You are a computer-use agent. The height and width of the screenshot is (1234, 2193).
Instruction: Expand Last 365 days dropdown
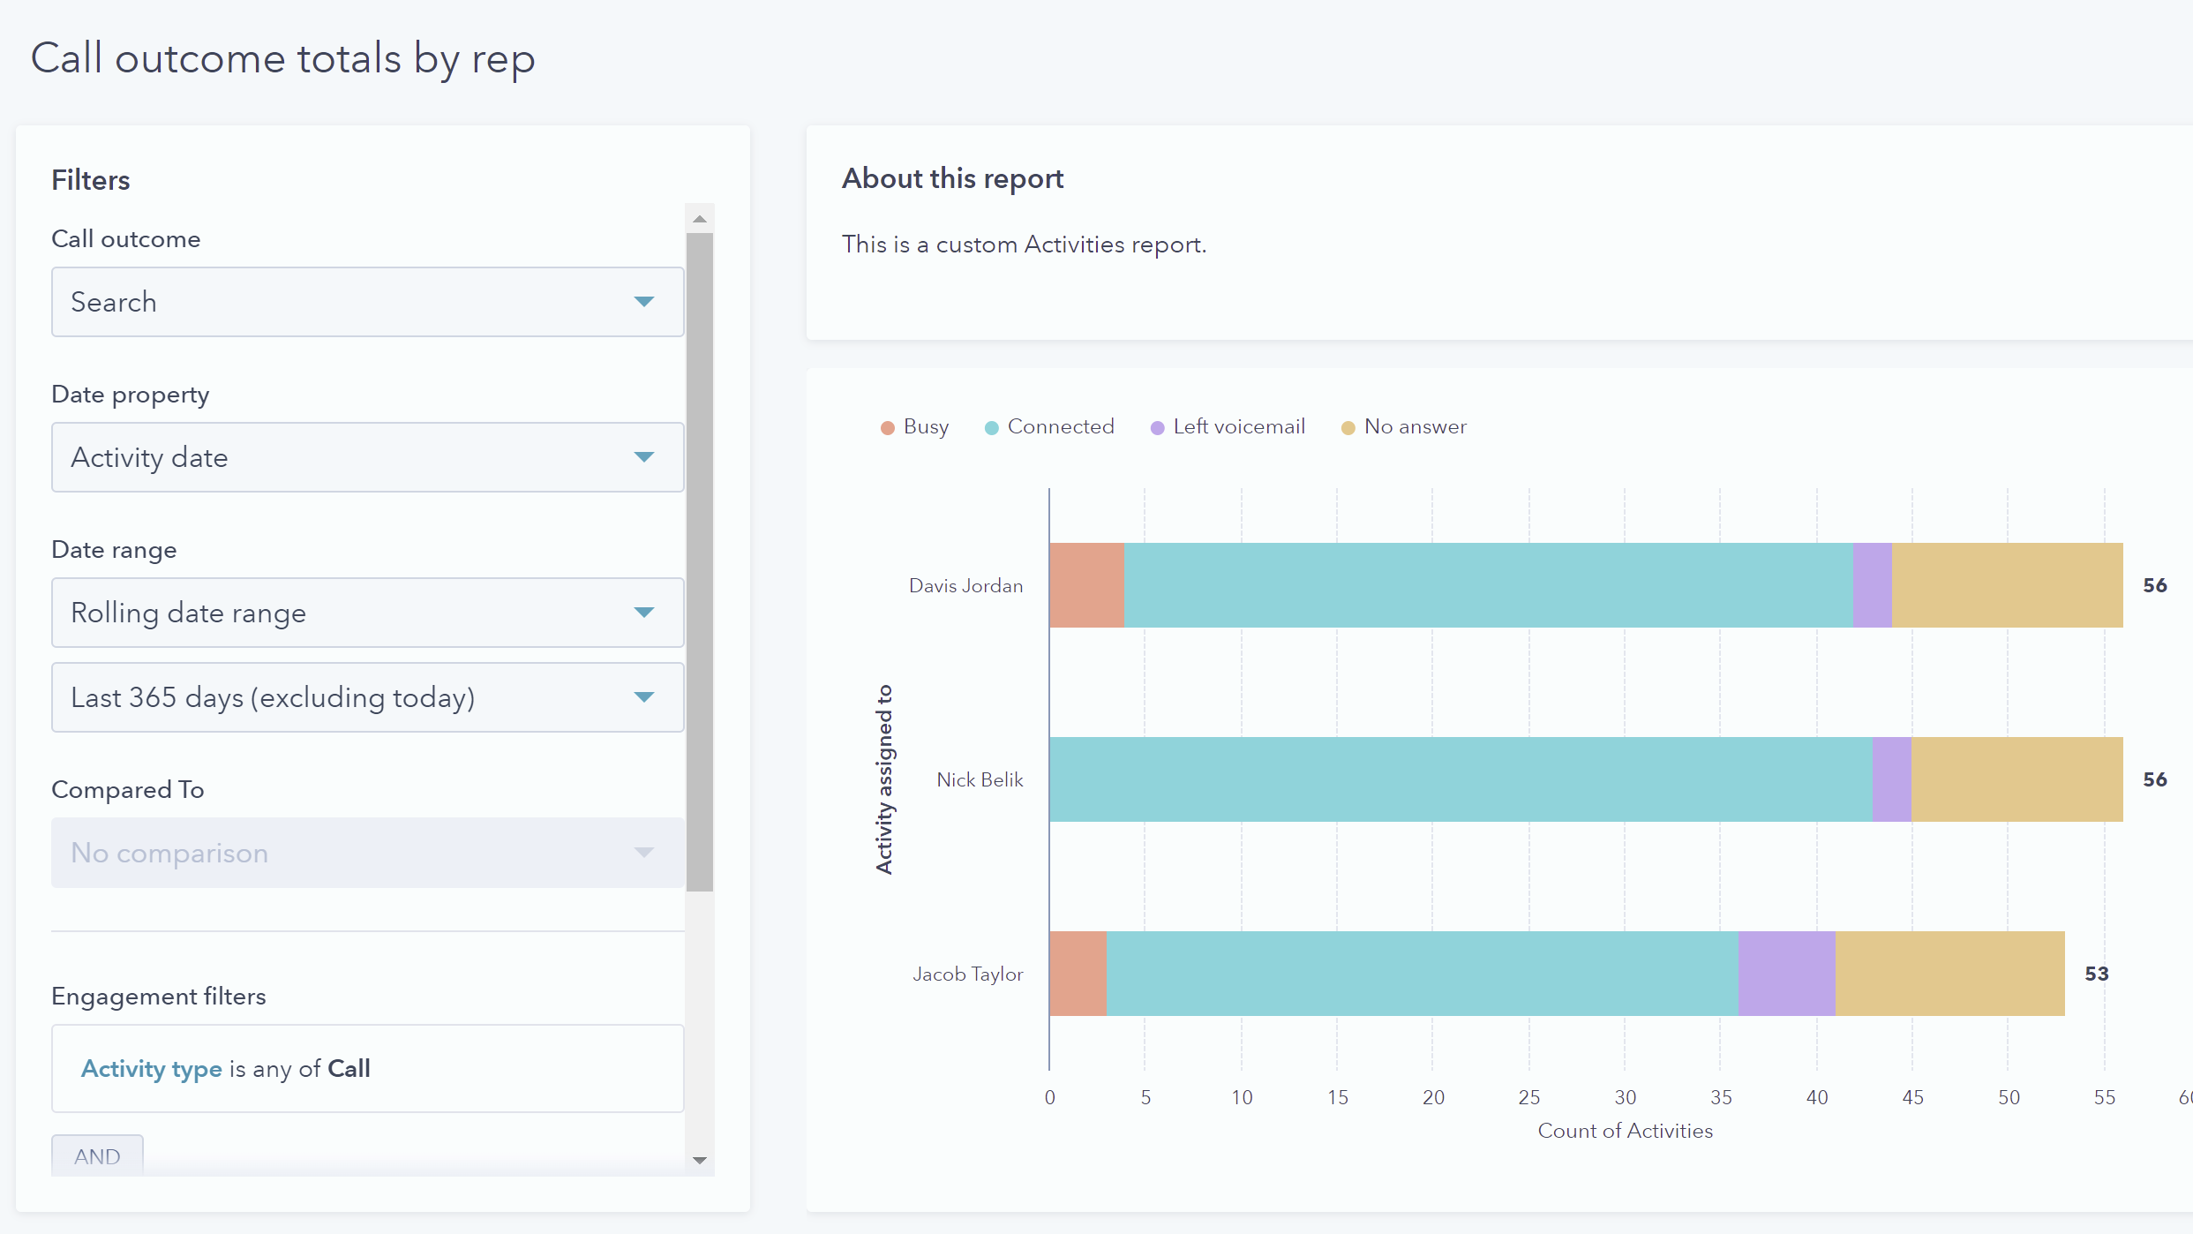point(367,697)
